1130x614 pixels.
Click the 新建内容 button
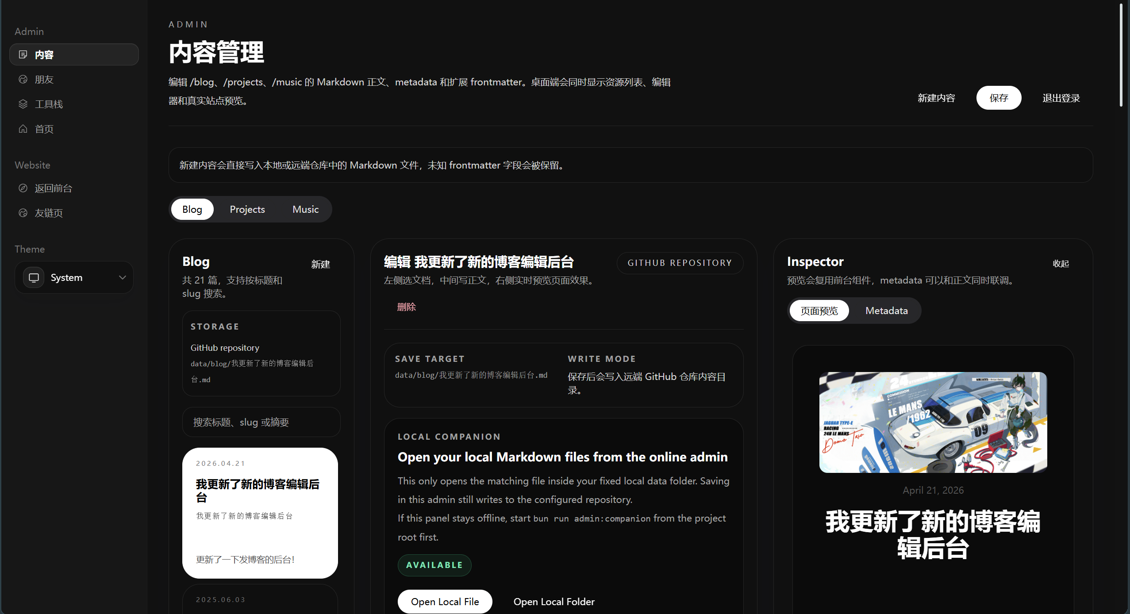pyautogui.click(x=936, y=98)
